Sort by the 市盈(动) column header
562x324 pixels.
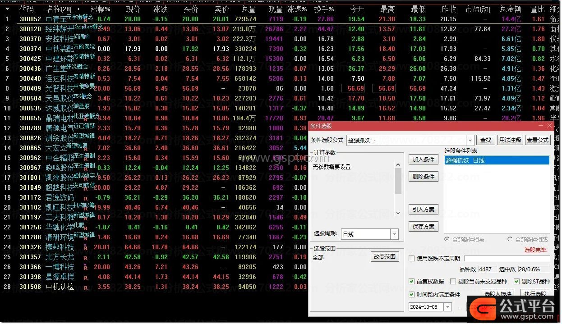[x=478, y=9]
